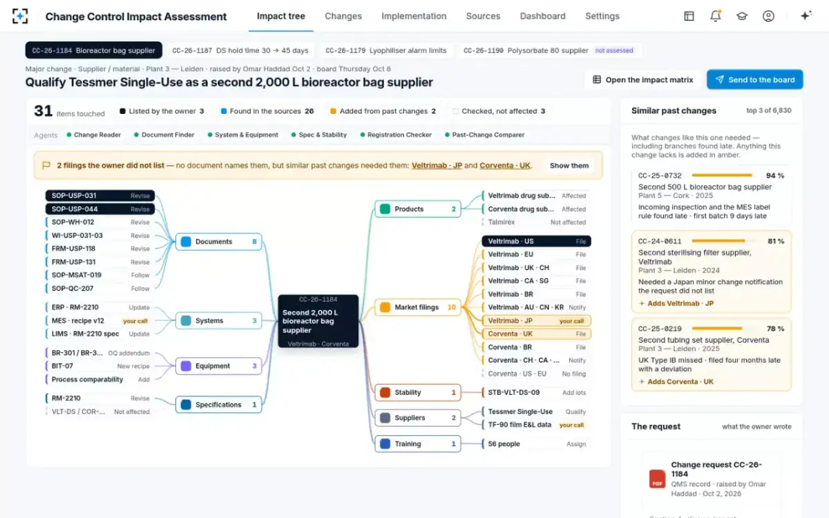Toggle the 'Added from past changes' filter
829x518 pixels.
(x=383, y=111)
